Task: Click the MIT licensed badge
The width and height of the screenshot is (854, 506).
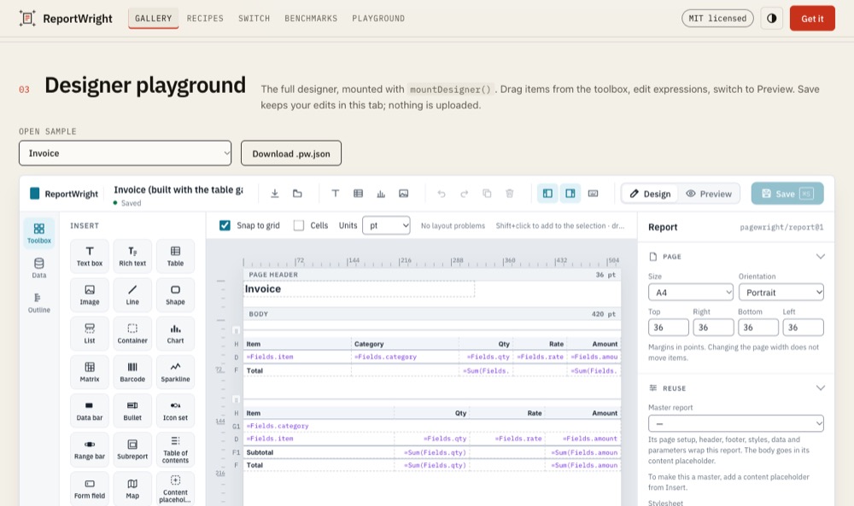Action: coord(717,18)
